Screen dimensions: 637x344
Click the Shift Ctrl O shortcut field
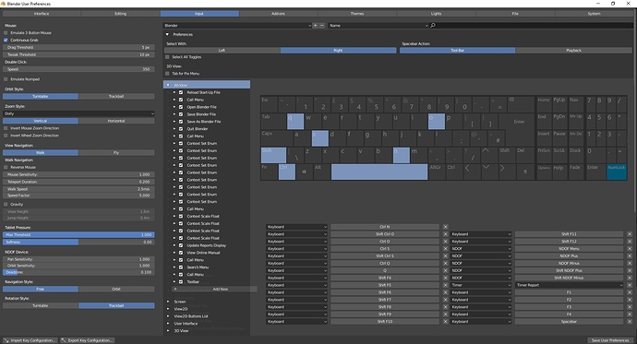pos(385,234)
